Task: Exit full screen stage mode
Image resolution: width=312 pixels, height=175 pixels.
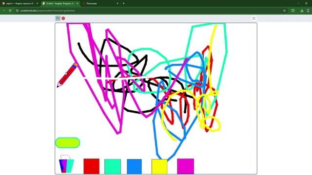Action: pos(254,18)
